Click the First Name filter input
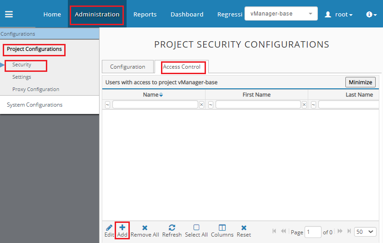 [258, 105]
